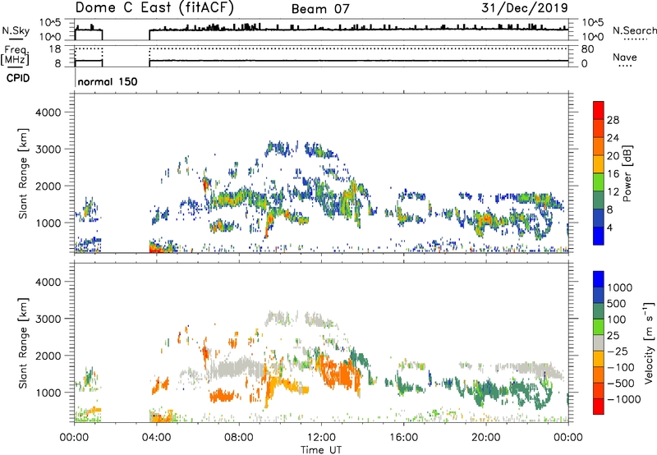Click '10^5' on the left N.Sky axis
Viewport: 657px width, 455px height.
coord(50,23)
